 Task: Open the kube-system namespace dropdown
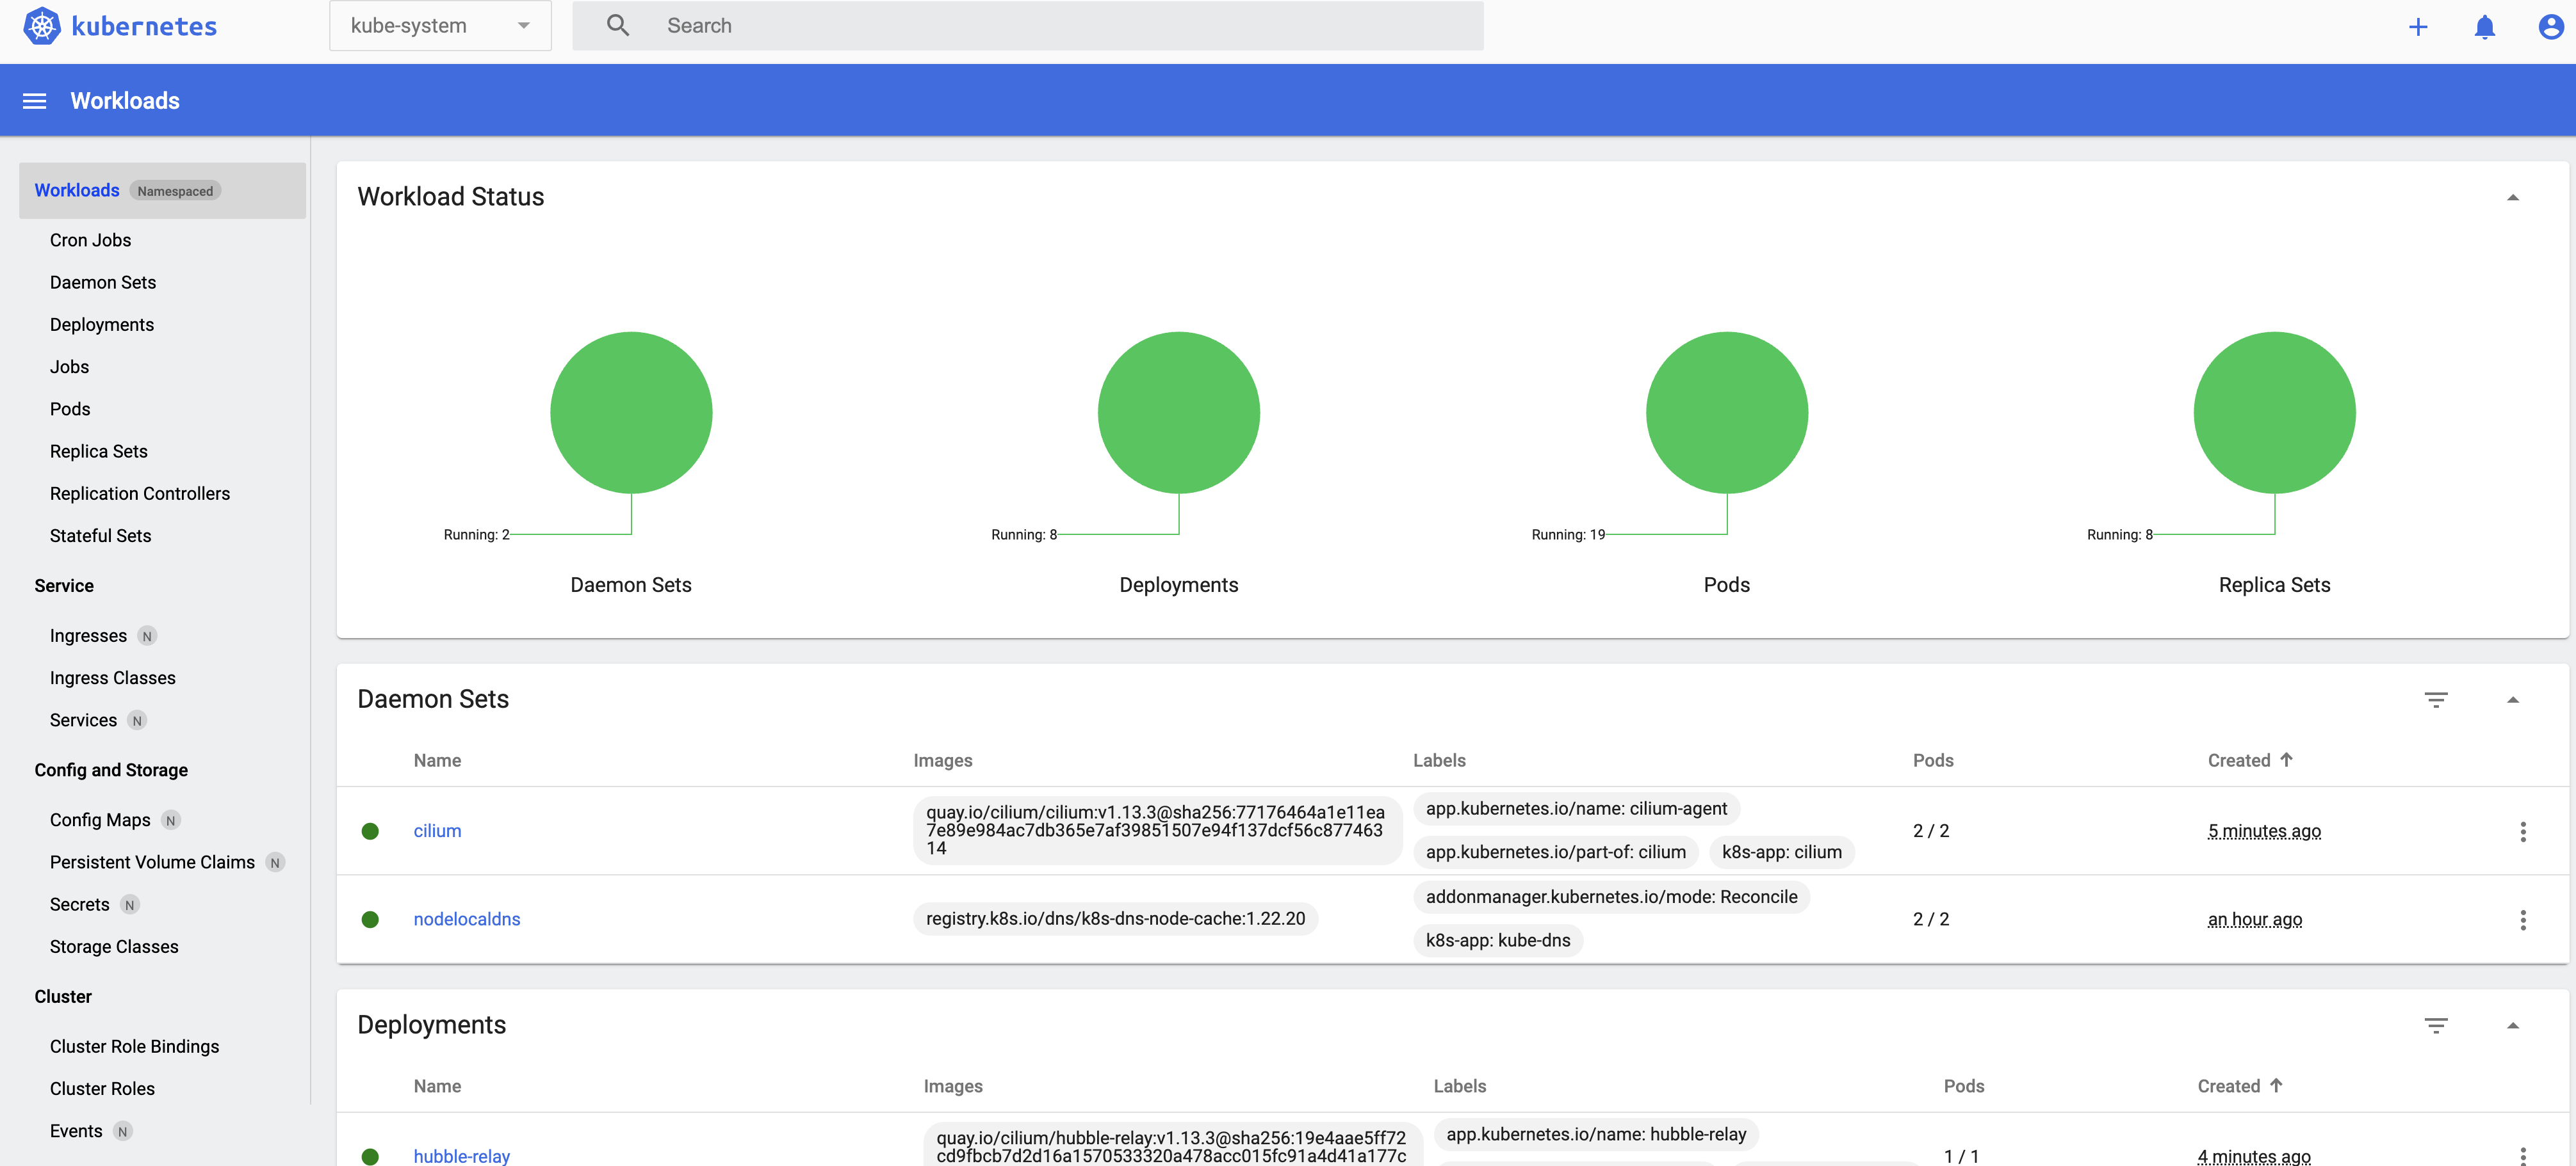coord(440,26)
